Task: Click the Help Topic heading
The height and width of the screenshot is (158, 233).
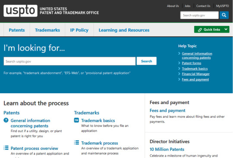Action: tap(187, 46)
